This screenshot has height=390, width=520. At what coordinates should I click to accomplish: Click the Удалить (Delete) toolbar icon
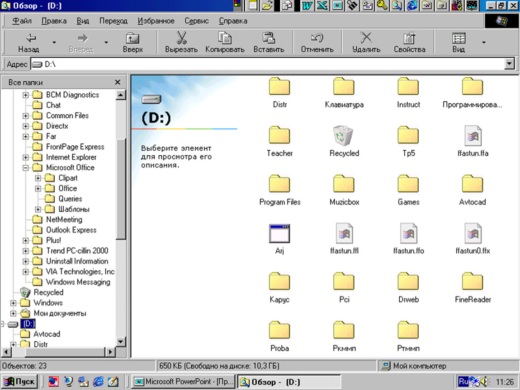[366, 38]
